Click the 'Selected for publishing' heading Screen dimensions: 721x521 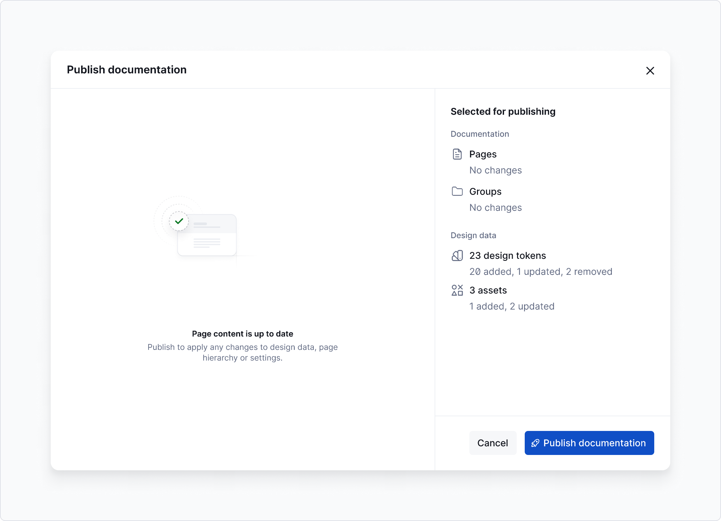click(503, 111)
